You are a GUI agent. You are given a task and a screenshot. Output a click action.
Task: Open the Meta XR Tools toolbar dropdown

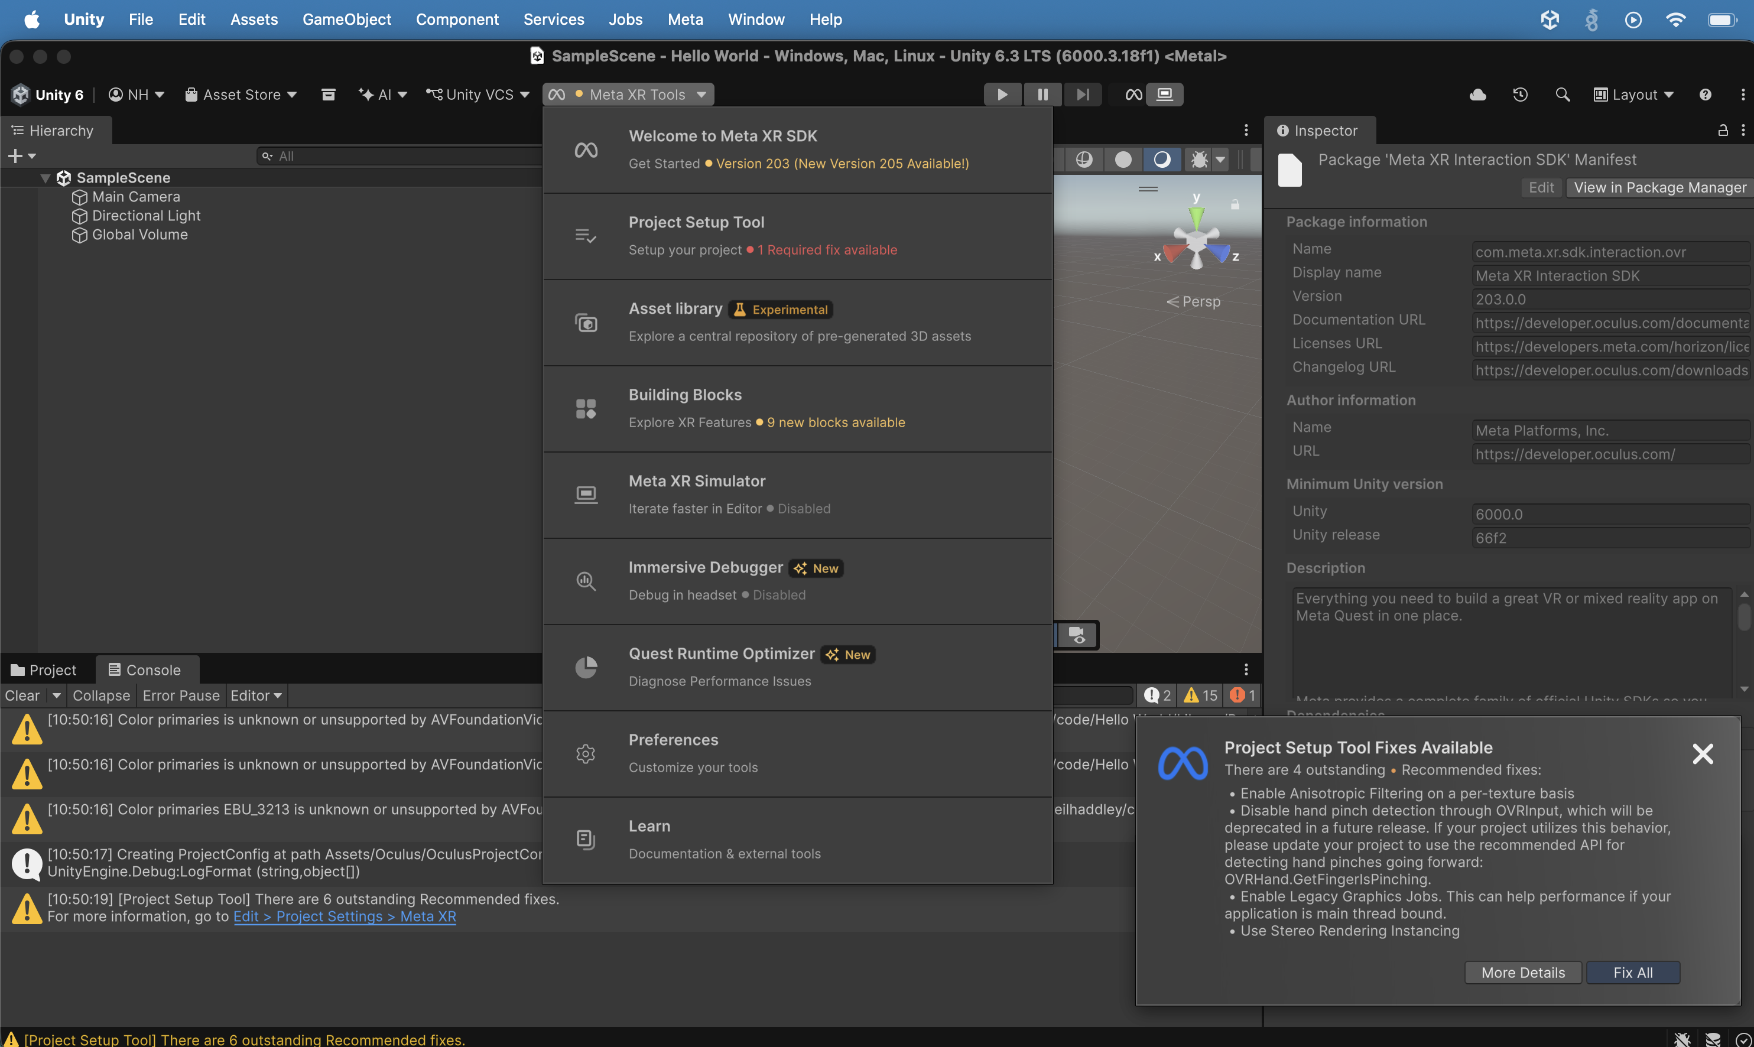point(627,95)
